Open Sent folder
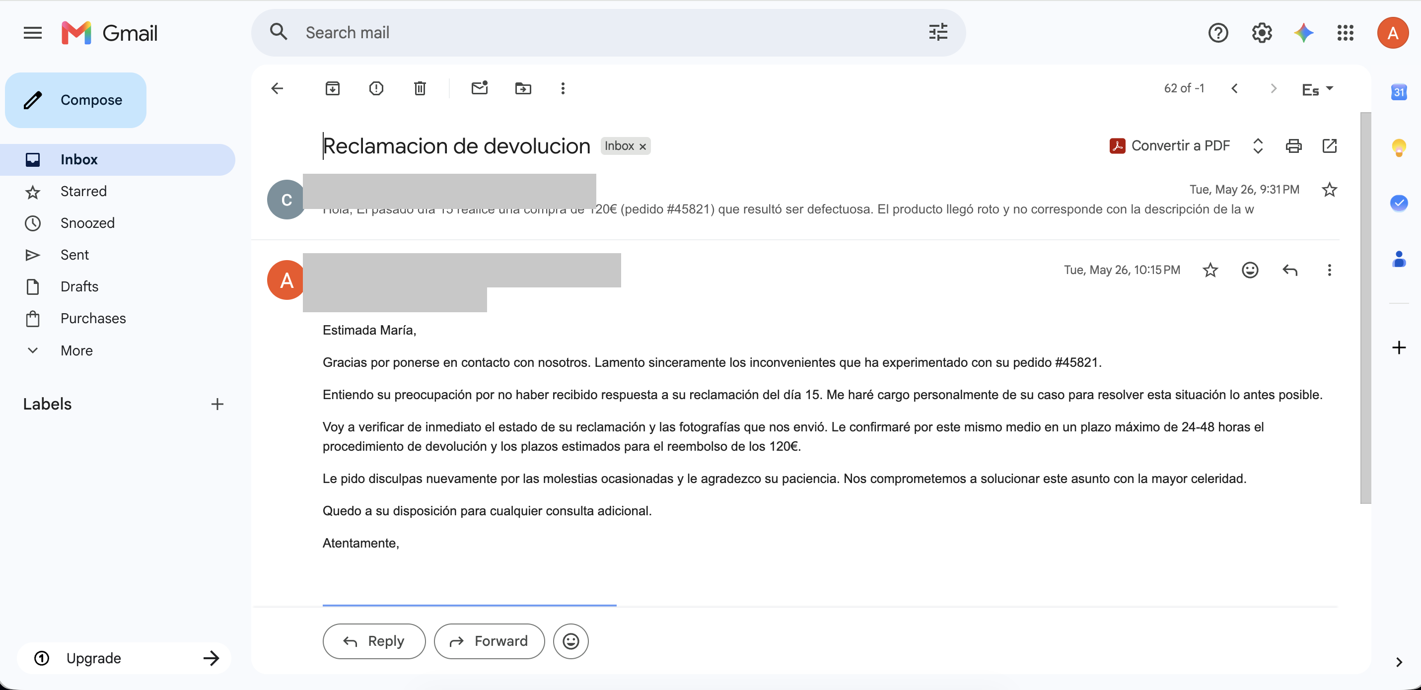1421x690 pixels. pyautogui.click(x=118, y=255)
